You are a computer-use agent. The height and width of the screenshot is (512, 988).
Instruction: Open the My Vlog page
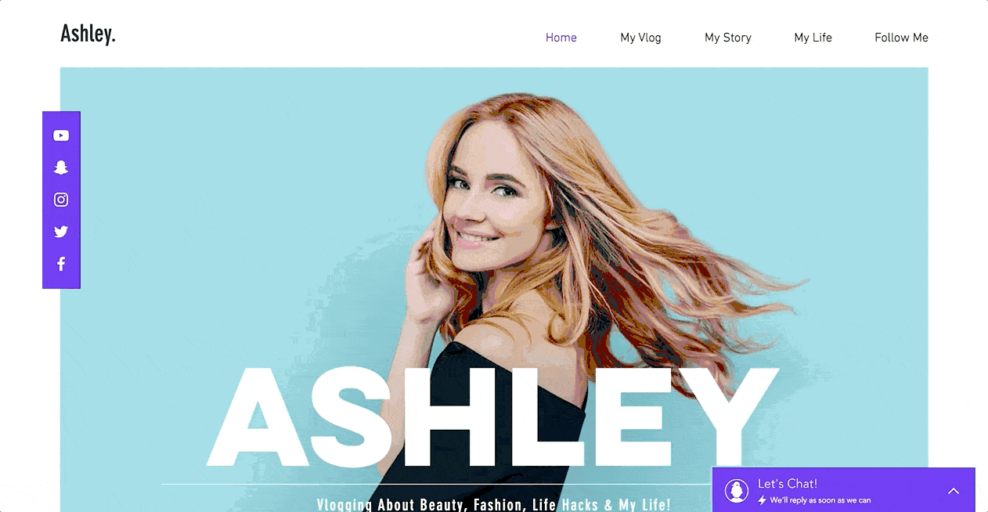tap(640, 38)
